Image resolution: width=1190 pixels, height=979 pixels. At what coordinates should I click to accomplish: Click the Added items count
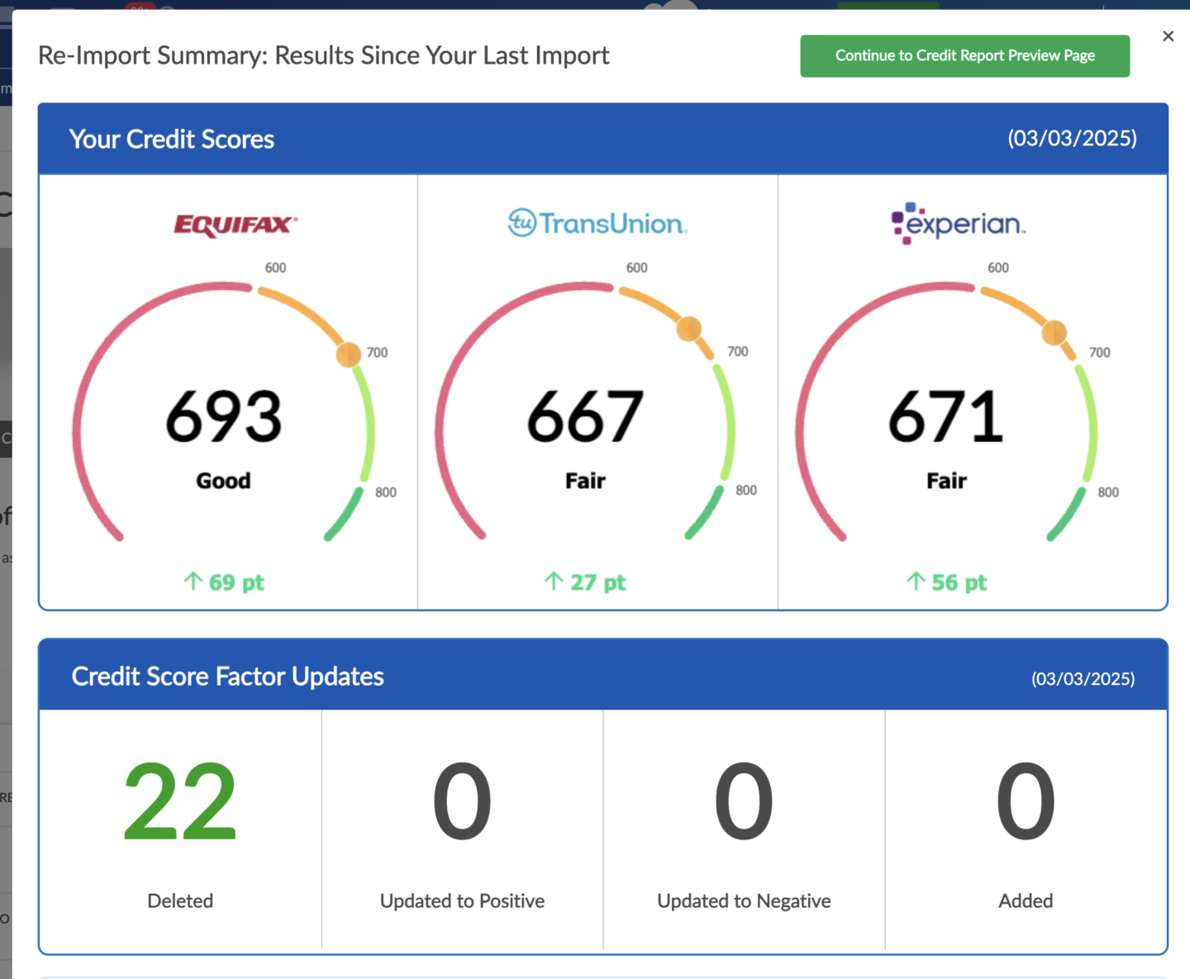[x=1026, y=801]
